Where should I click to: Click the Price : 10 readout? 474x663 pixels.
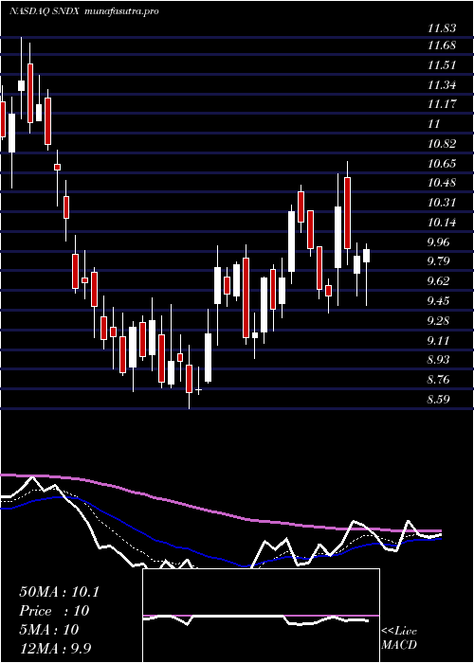click(54, 611)
